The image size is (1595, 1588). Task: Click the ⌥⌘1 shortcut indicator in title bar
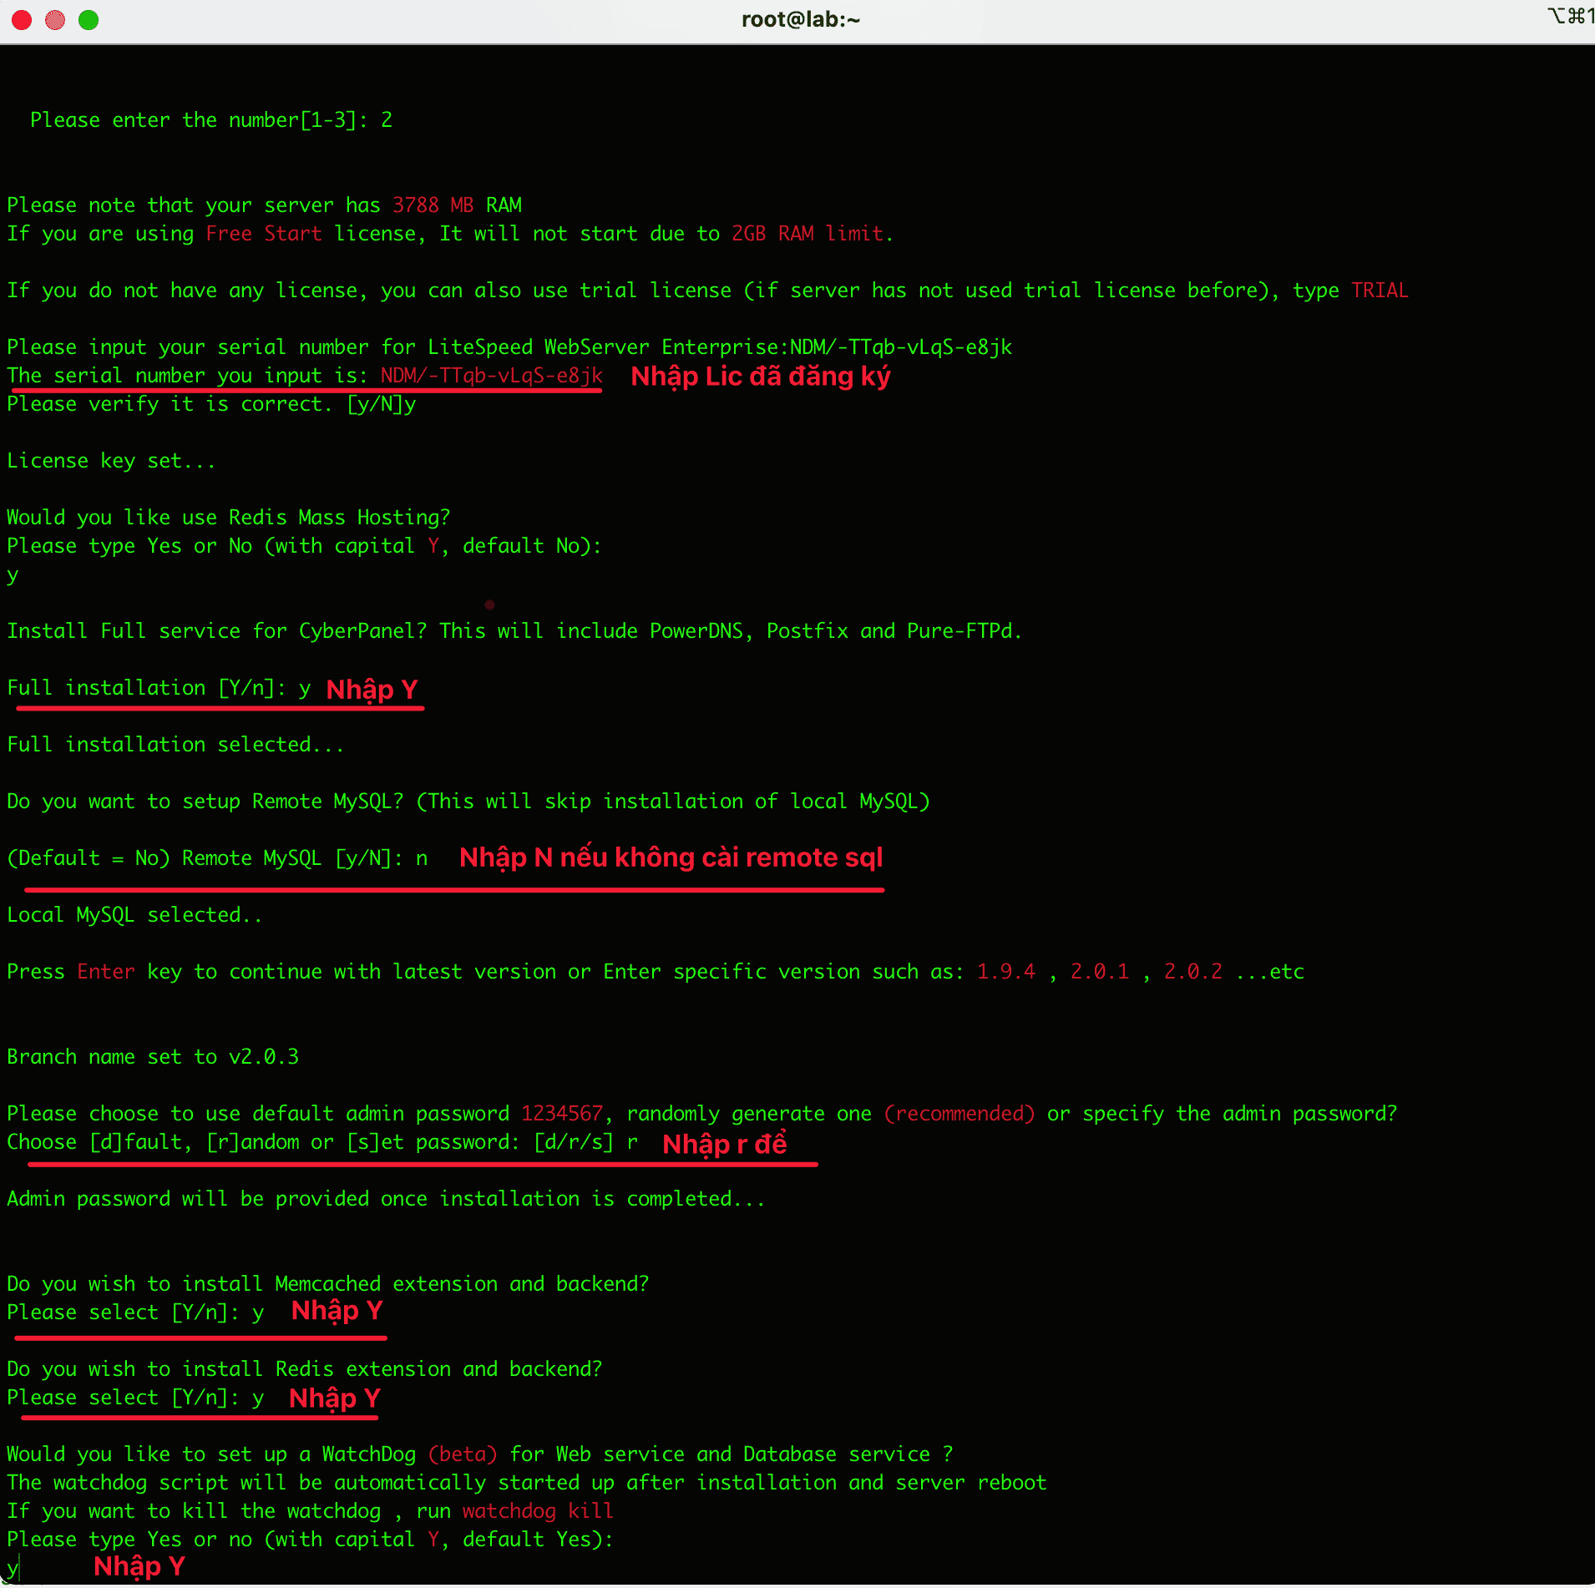coord(1570,16)
